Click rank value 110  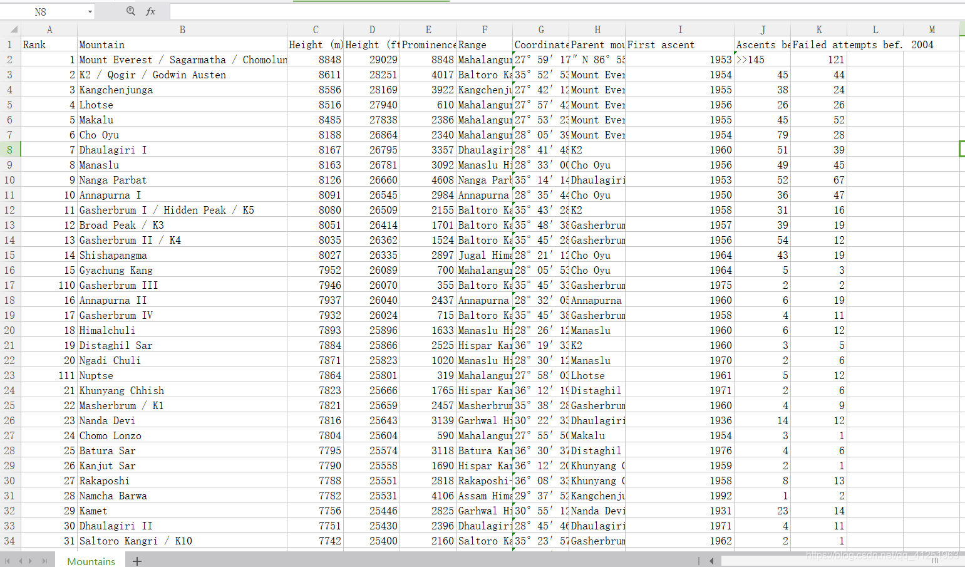pyautogui.click(x=49, y=285)
